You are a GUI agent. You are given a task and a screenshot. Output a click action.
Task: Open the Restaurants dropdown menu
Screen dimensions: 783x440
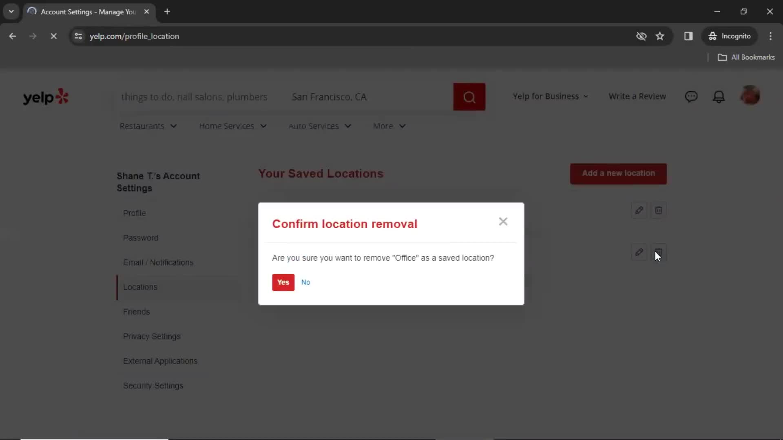[148, 126]
